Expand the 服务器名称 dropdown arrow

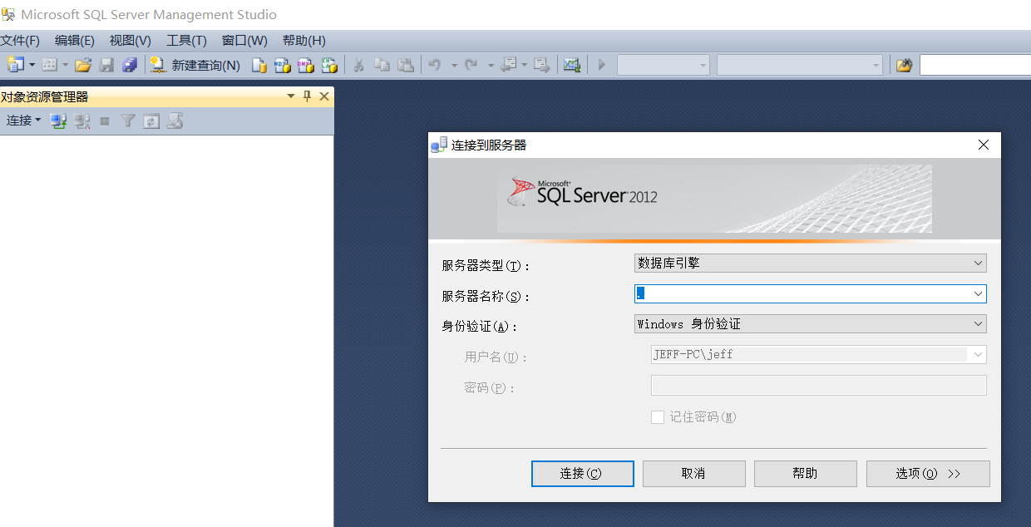(978, 293)
